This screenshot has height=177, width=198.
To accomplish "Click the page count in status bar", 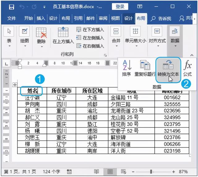I will (20, 172).
